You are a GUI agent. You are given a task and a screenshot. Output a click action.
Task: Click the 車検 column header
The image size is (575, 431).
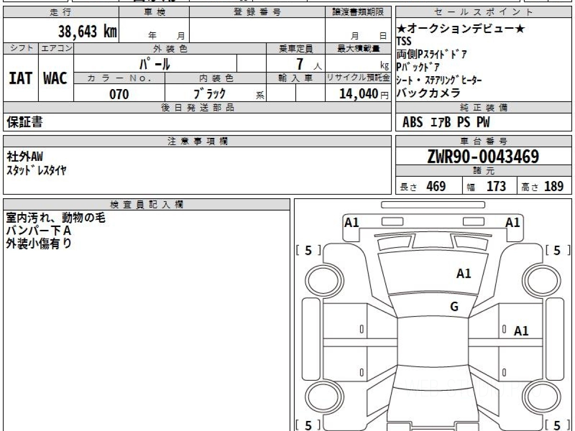point(154,12)
